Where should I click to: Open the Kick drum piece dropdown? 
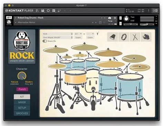point(58,34)
